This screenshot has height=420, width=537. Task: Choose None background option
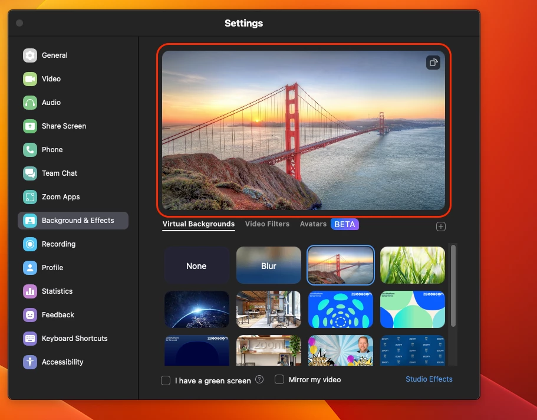tap(196, 265)
